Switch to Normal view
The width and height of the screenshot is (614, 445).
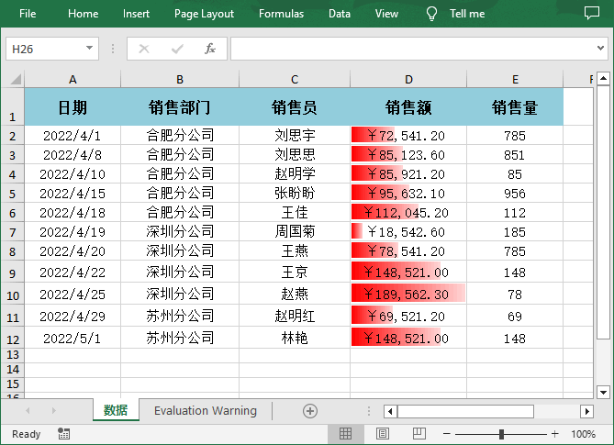(346, 434)
